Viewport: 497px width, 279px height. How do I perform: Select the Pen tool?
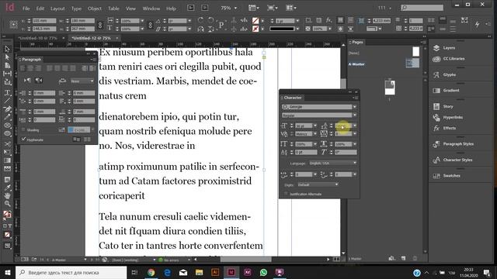click(x=7, y=108)
